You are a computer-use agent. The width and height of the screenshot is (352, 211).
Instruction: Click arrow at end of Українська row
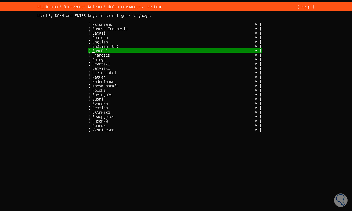[256, 130]
